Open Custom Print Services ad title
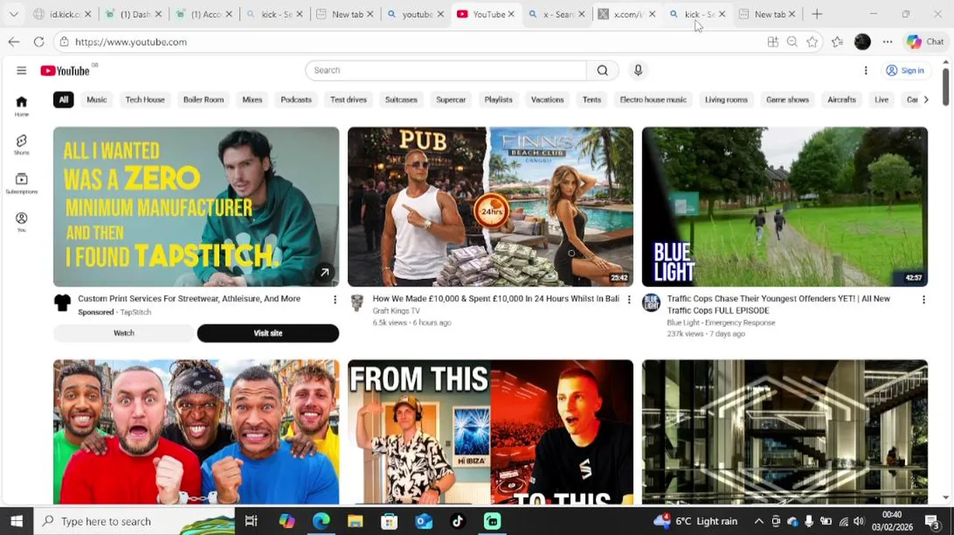954x535 pixels. coord(189,299)
